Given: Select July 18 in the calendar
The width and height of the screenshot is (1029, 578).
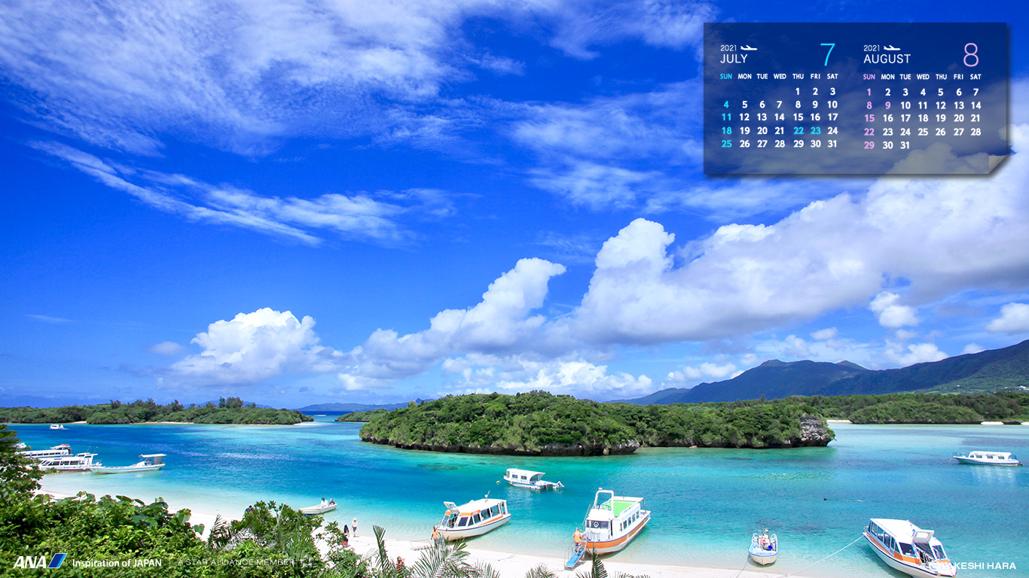Looking at the screenshot, I should pos(726,130).
